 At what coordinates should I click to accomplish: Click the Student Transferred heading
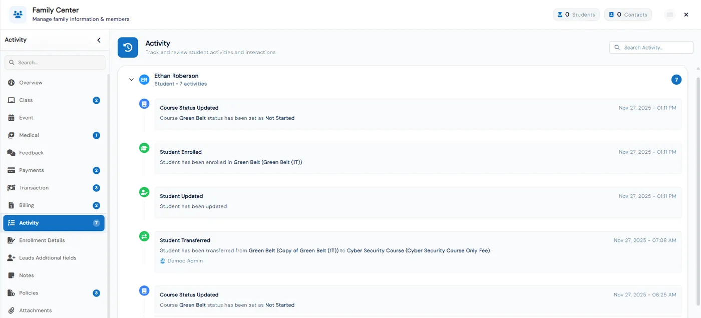point(185,240)
